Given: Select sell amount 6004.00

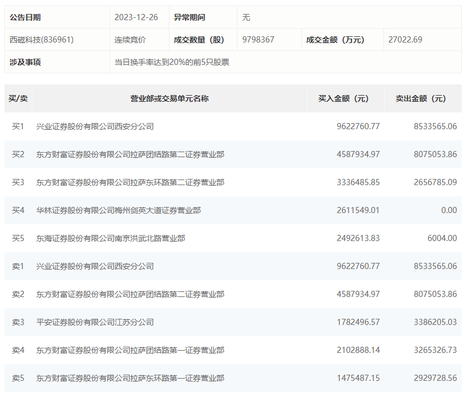Looking at the screenshot, I should pos(442,238).
